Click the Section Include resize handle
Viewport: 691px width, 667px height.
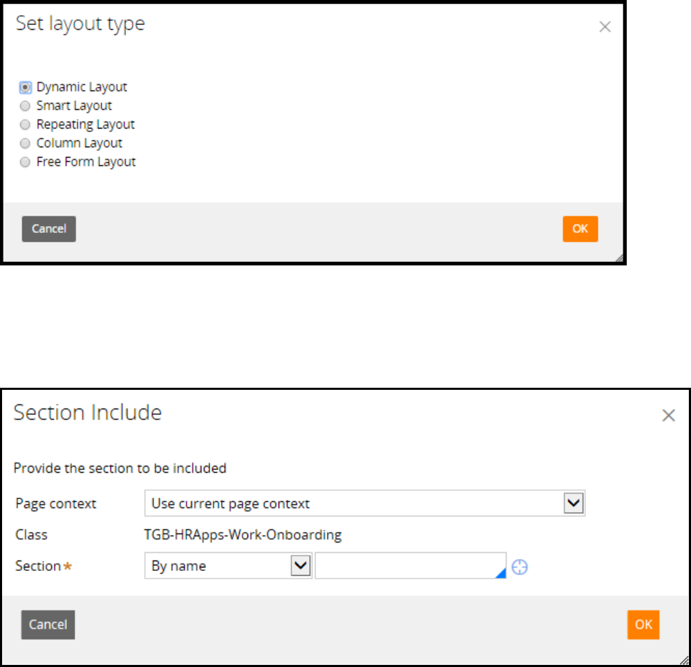tap(684, 660)
